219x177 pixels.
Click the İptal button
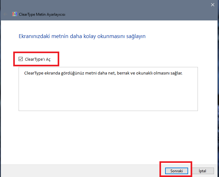(x=202, y=171)
